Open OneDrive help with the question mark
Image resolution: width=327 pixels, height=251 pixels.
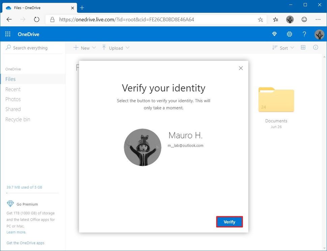pyautogui.click(x=304, y=34)
